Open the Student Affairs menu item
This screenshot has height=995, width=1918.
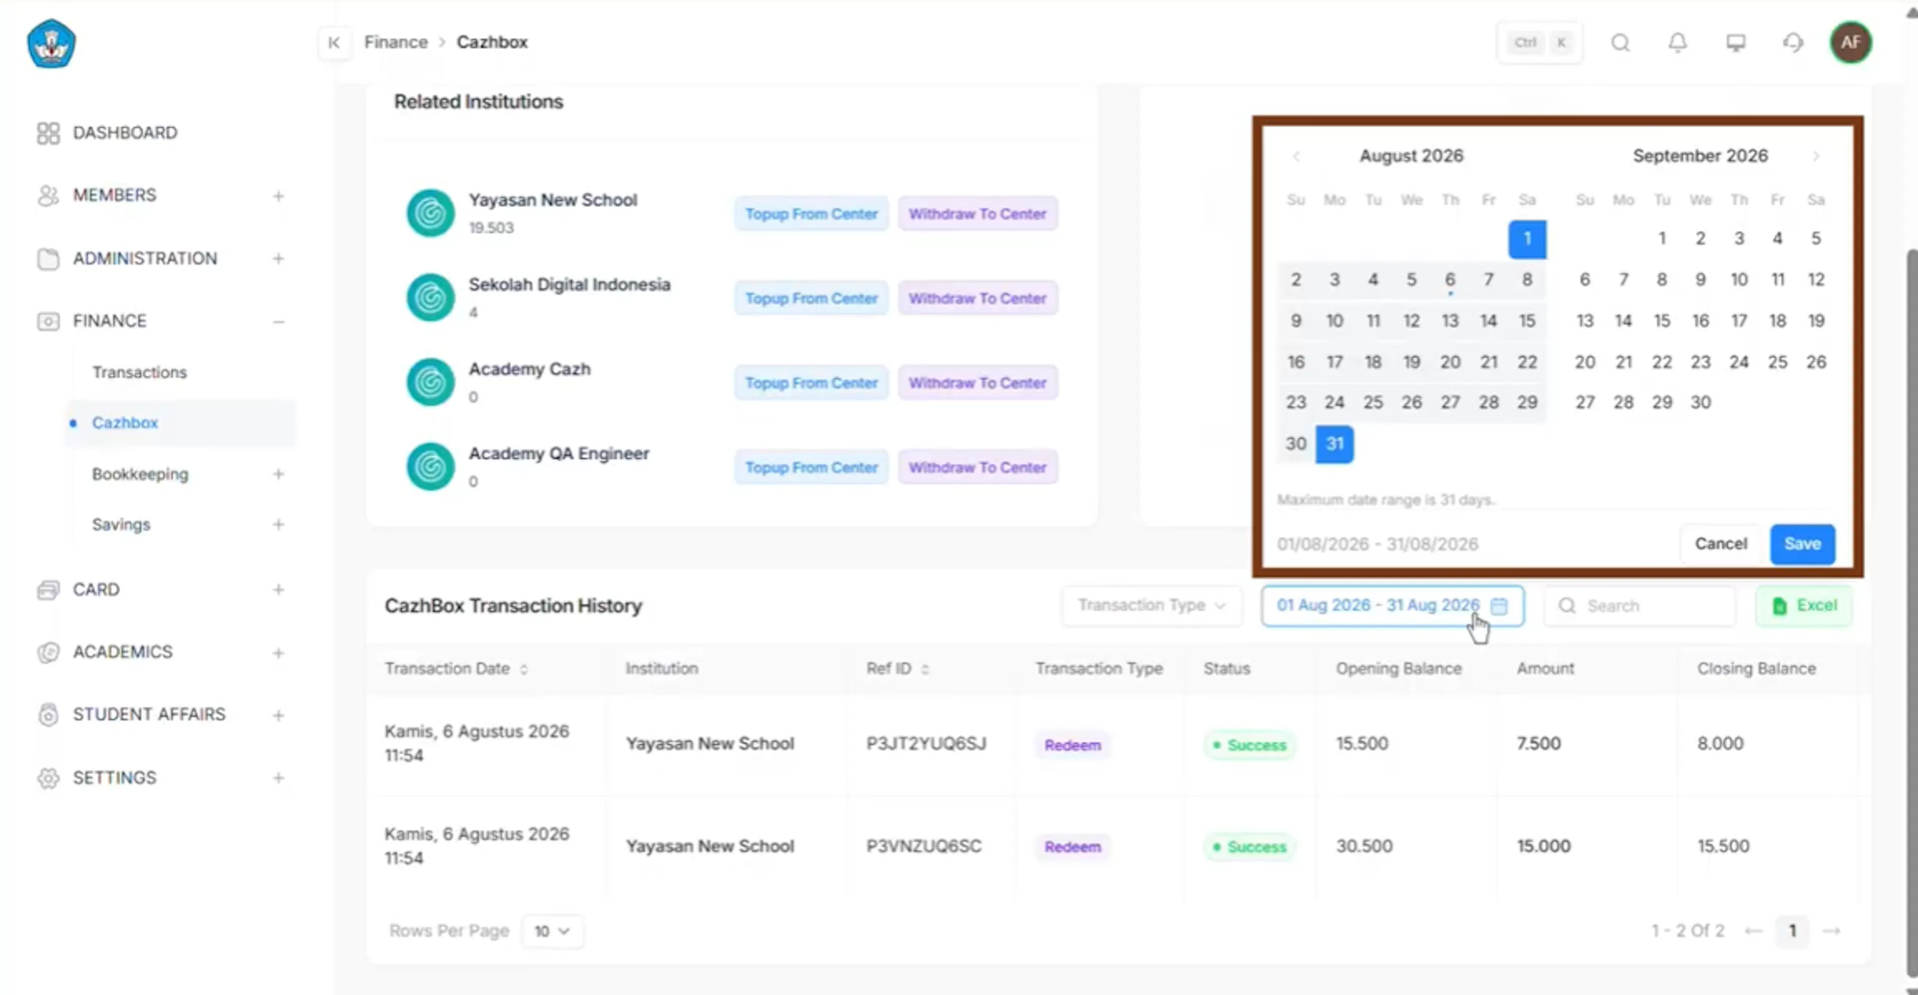tap(149, 714)
